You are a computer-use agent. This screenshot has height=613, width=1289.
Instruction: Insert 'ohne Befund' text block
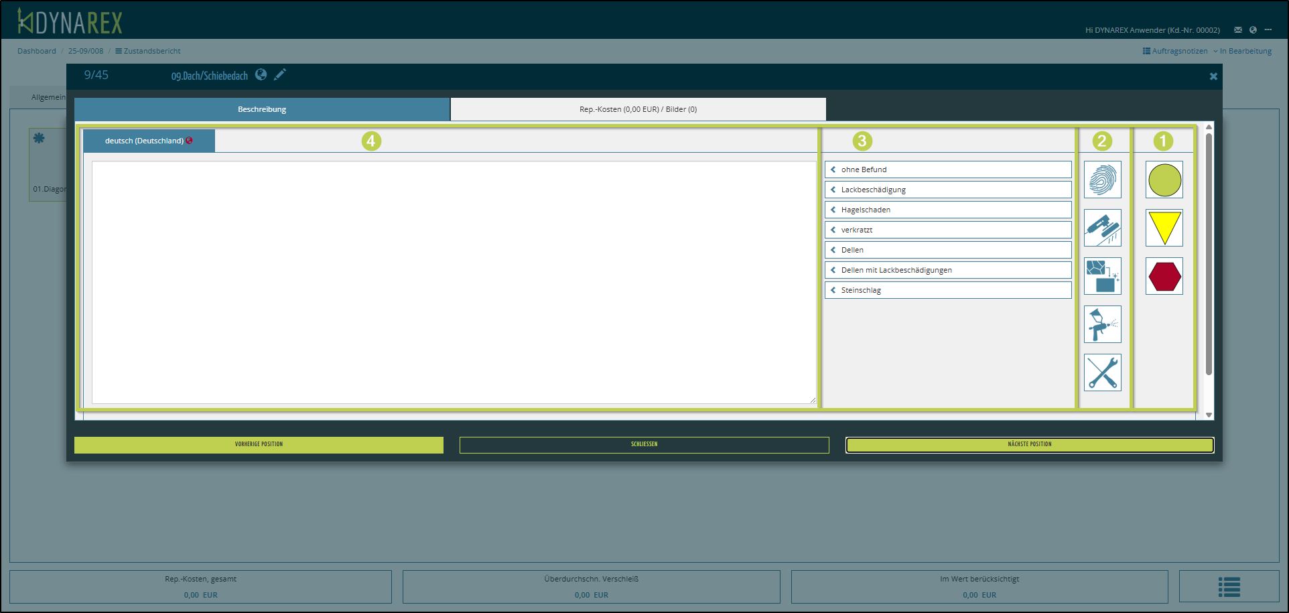pos(947,169)
